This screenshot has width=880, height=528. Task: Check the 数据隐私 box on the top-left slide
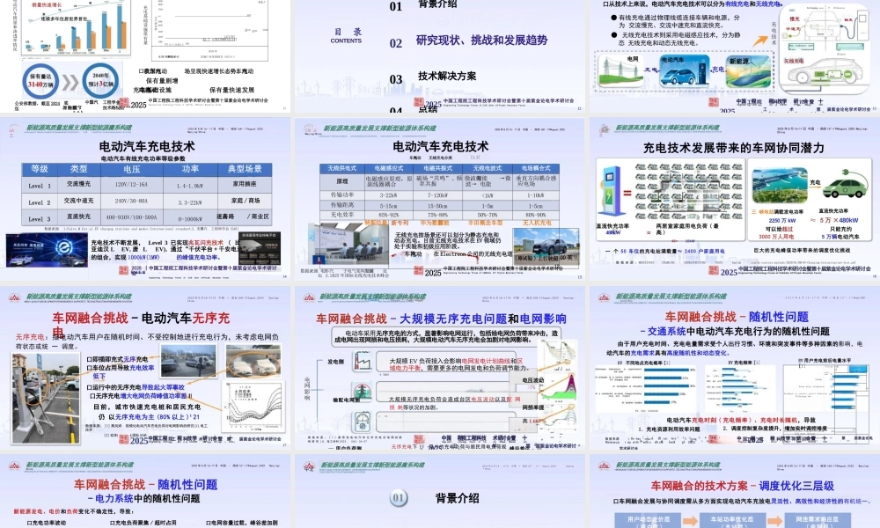pos(143,70)
